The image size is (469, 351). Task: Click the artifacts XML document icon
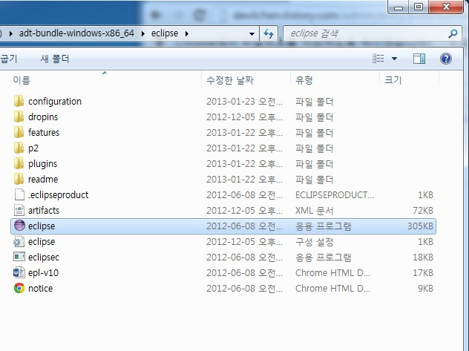pos(19,210)
